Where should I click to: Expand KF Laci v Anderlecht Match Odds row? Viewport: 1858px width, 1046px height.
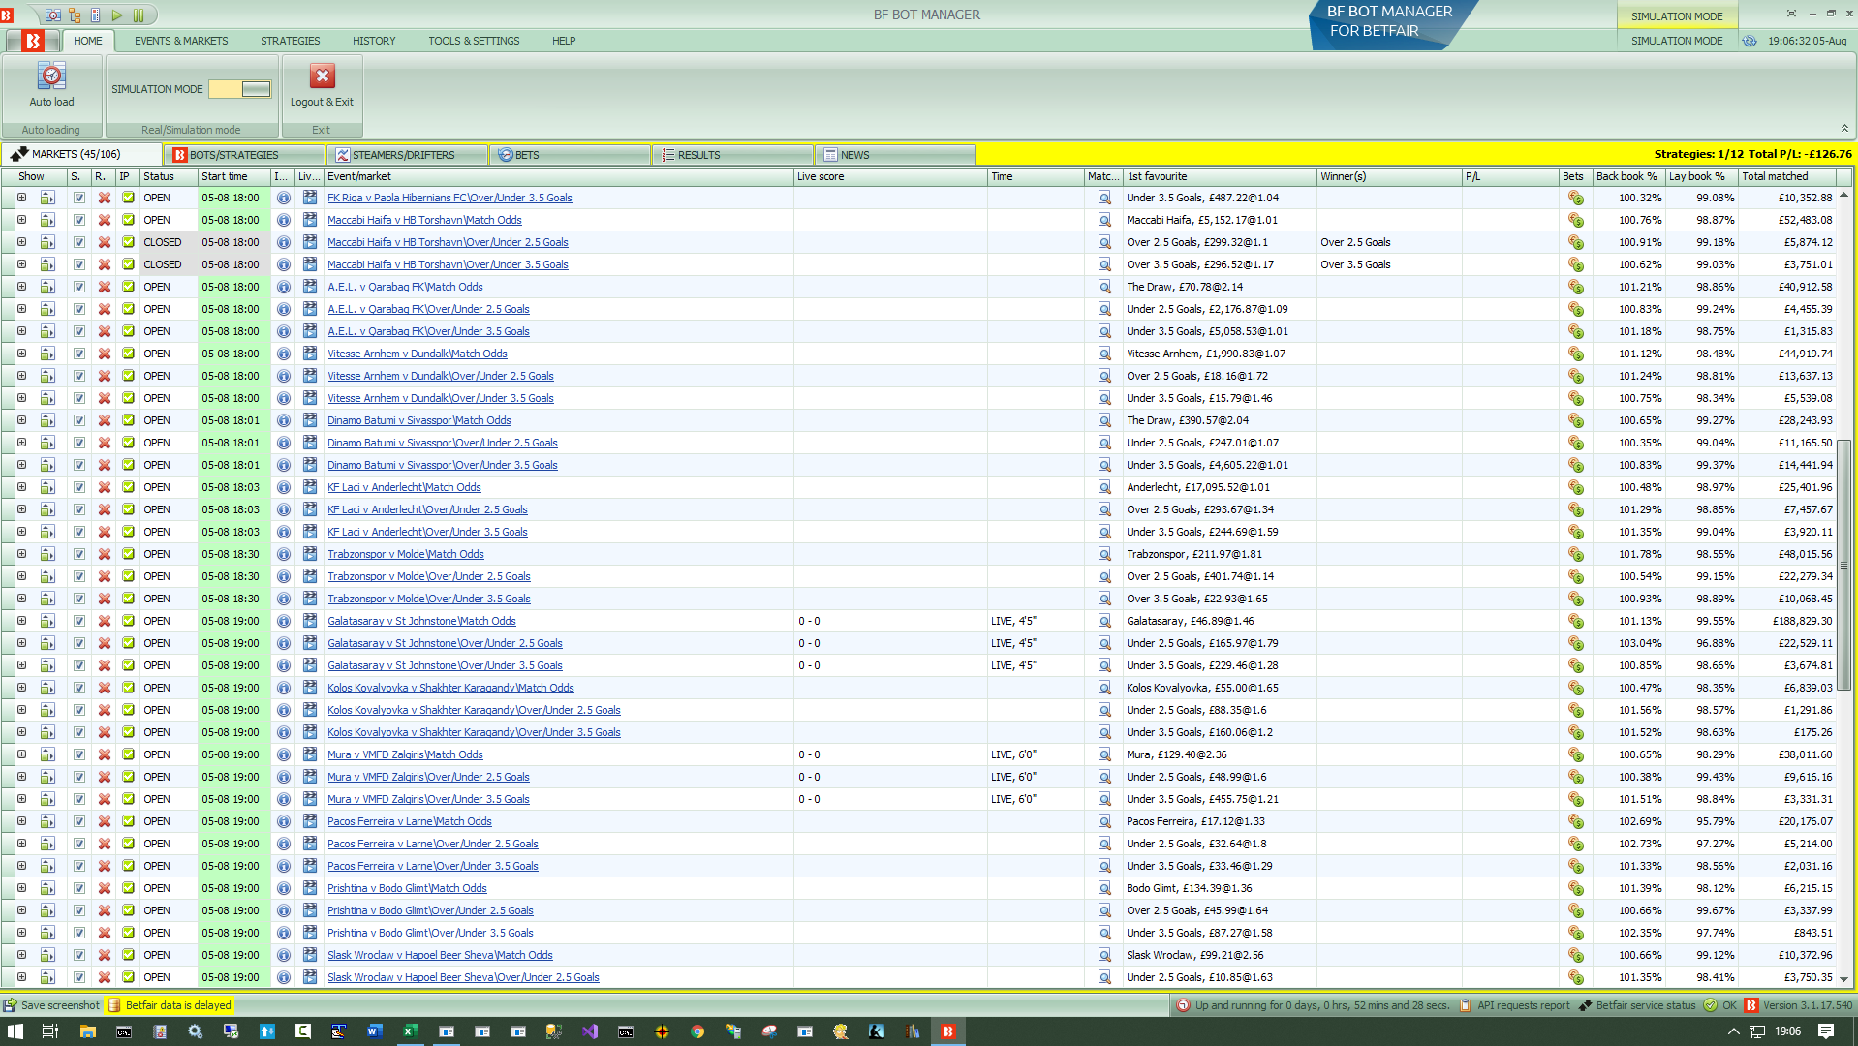tap(21, 487)
